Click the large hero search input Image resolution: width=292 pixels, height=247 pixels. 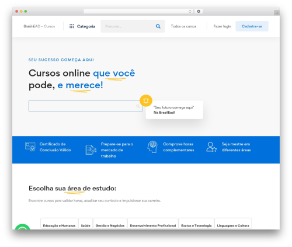pyautogui.click(x=85, y=106)
